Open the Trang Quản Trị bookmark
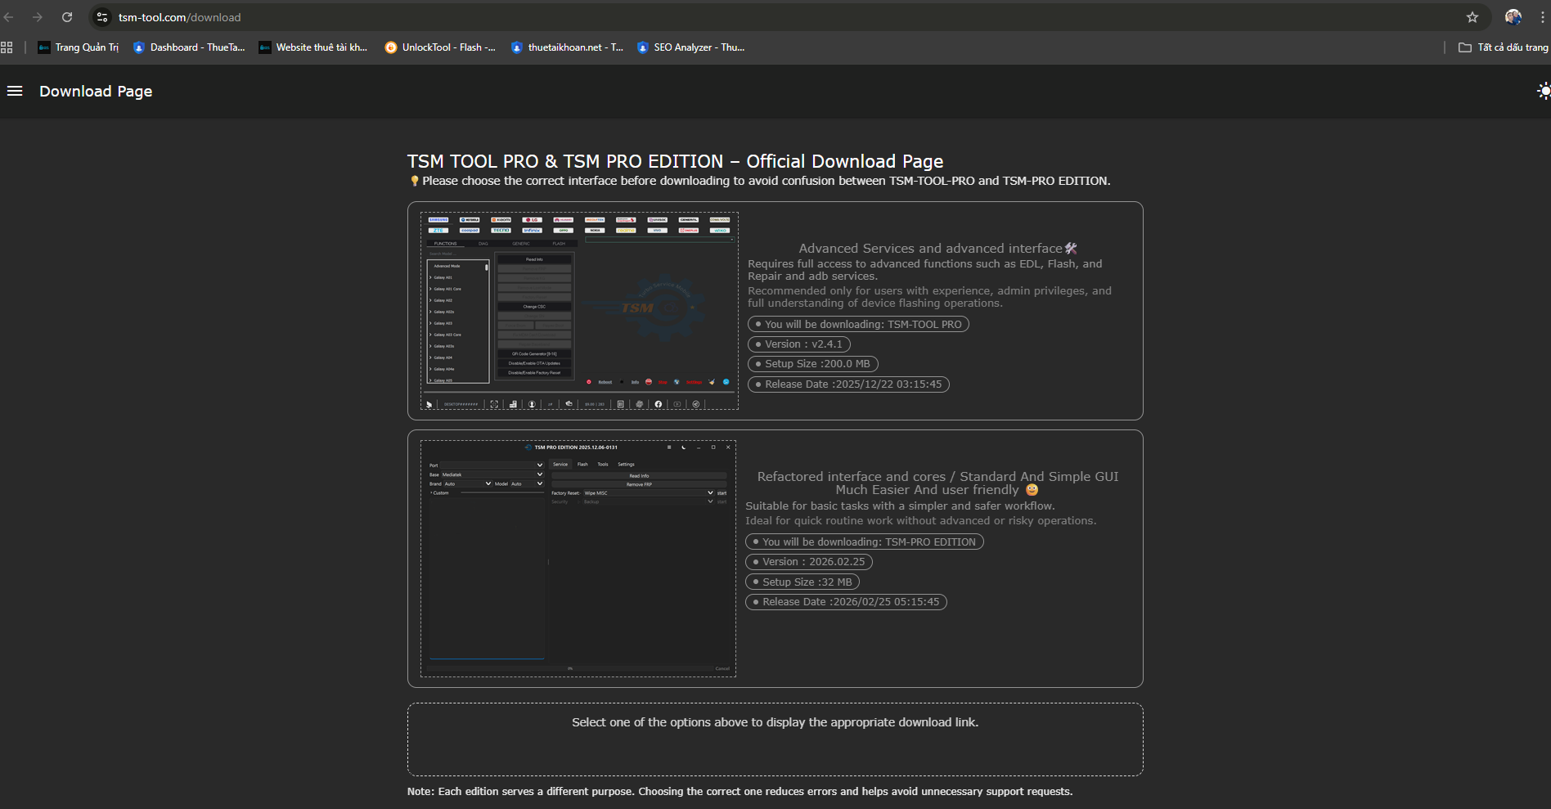1551x809 pixels. click(x=79, y=47)
